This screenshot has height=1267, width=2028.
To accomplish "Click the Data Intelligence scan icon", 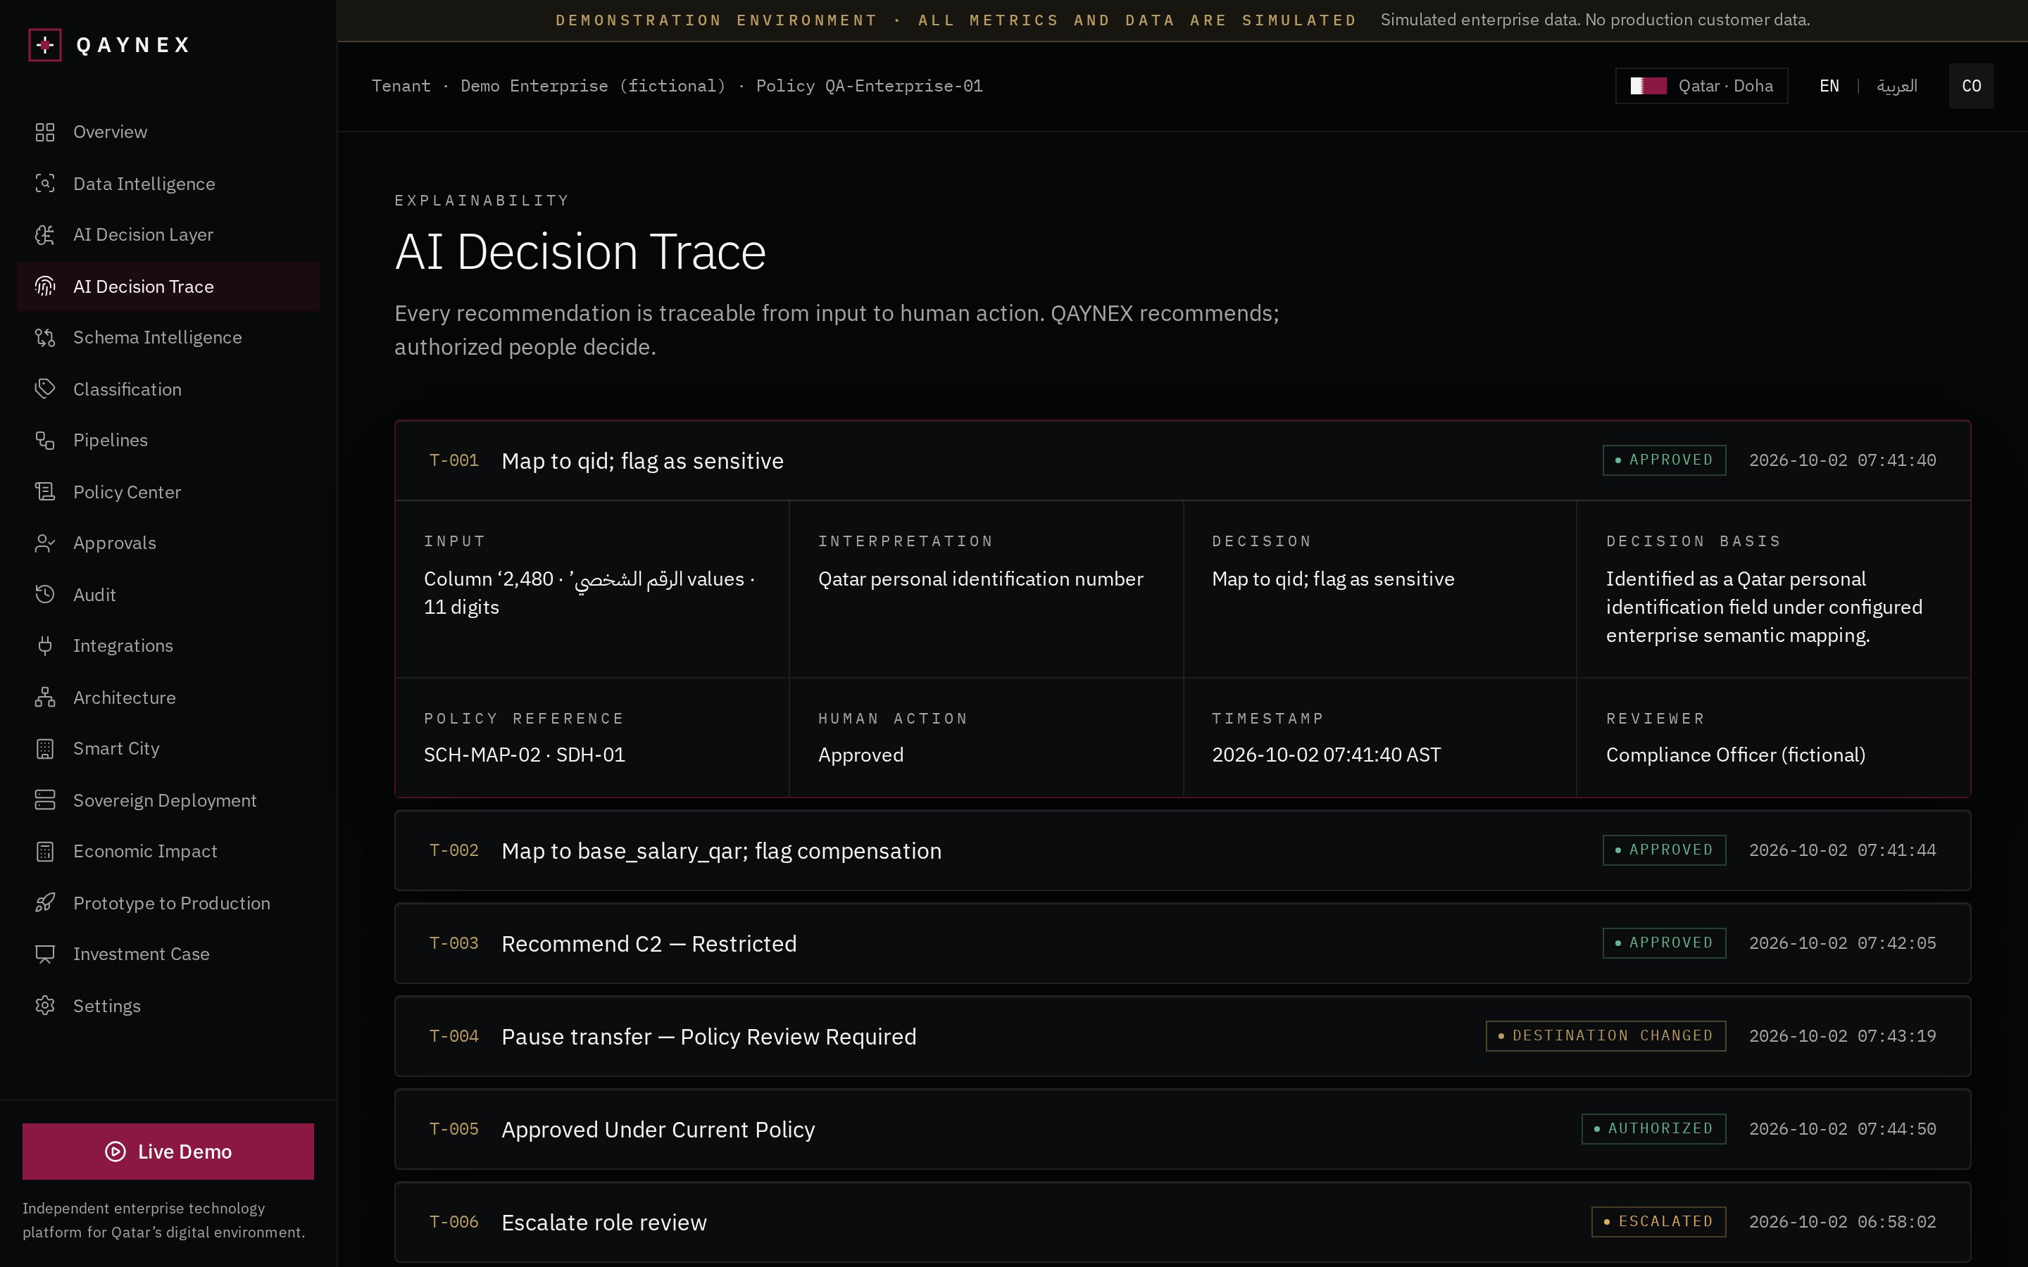I will tap(45, 184).
